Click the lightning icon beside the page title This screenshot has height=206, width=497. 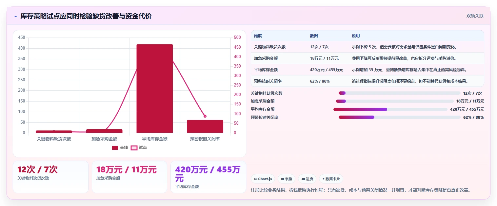coord(15,16)
